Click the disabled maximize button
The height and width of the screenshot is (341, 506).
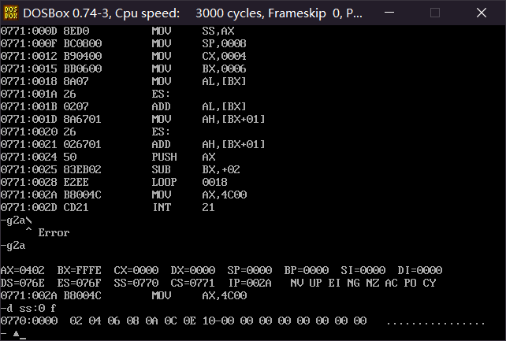pyautogui.click(x=435, y=13)
